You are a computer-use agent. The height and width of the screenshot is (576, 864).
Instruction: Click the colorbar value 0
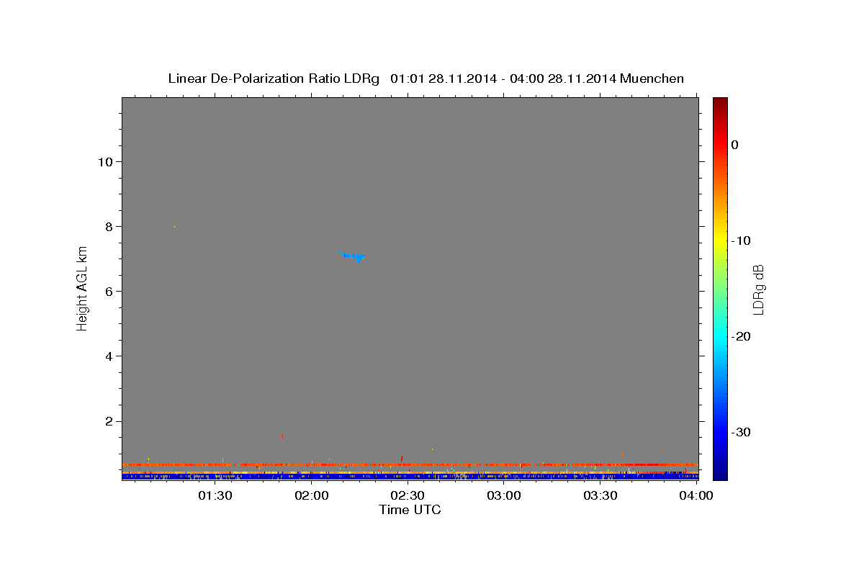click(x=734, y=145)
